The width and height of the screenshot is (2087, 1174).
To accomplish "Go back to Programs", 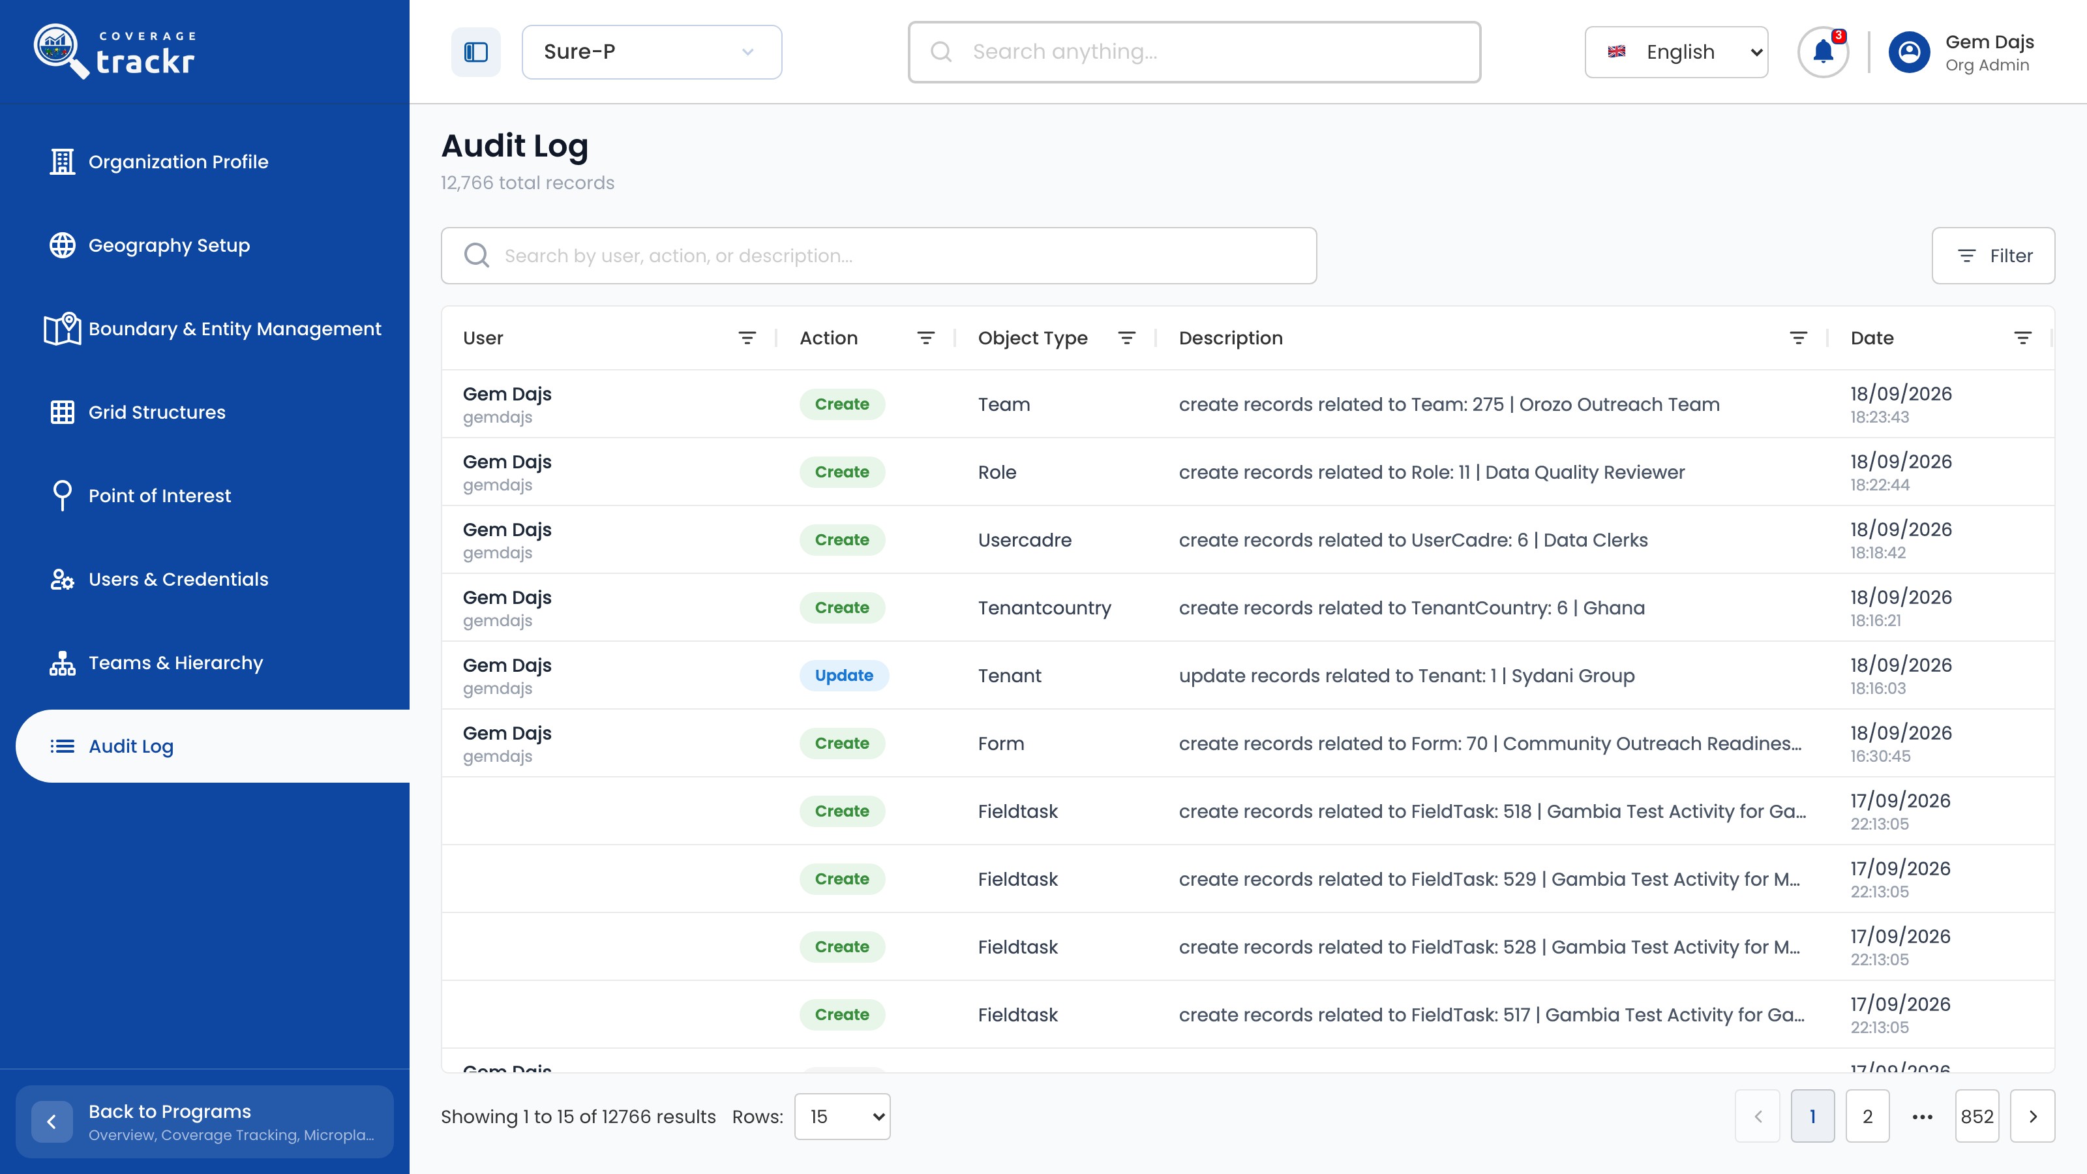I will tap(204, 1121).
